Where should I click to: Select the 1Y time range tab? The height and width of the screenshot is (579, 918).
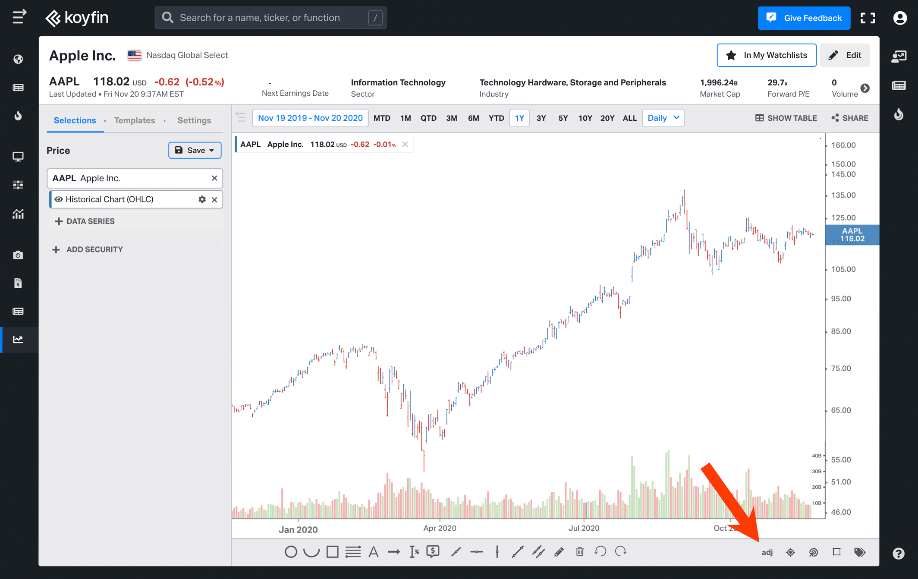519,118
